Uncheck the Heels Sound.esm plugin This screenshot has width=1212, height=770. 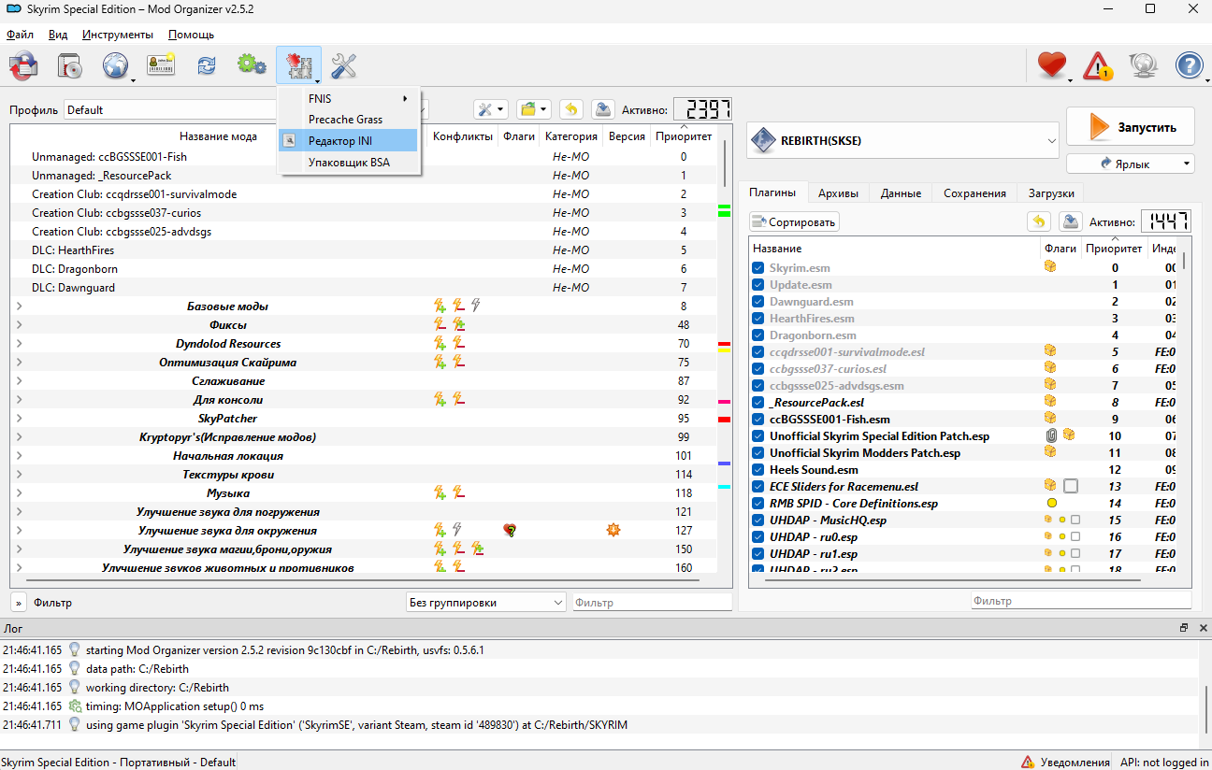point(758,469)
